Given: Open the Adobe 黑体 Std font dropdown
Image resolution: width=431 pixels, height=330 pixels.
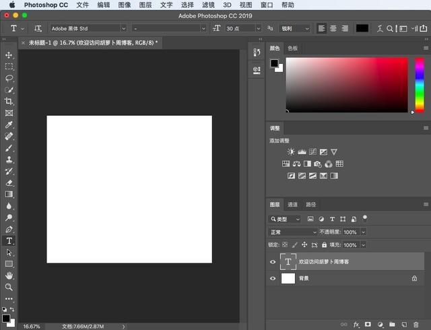Looking at the screenshot, I should (x=88, y=28).
